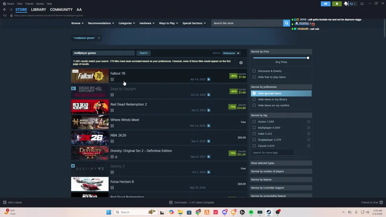
Task: Check Hide items in my library
Action: [x=254, y=99]
